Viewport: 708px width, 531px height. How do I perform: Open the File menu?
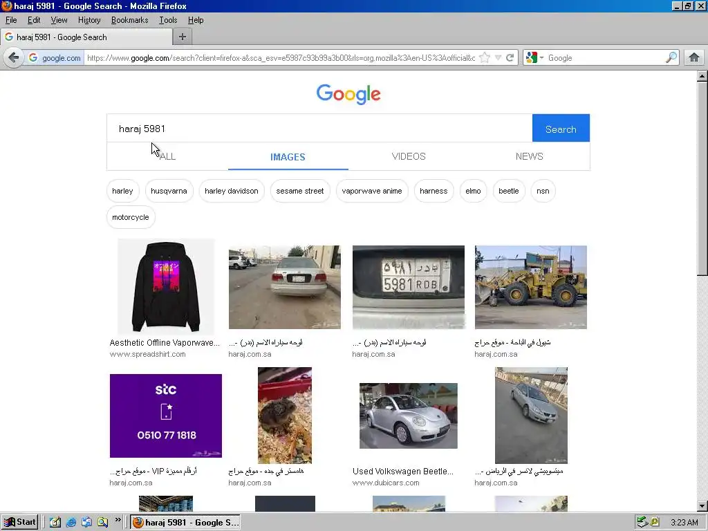(11, 20)
